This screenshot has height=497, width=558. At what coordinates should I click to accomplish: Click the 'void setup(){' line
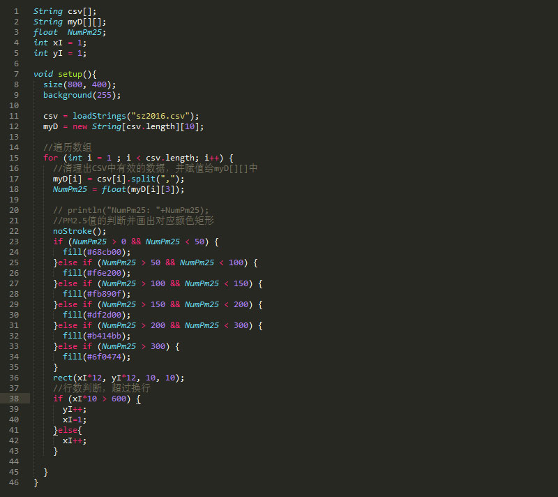pyautogui.click(x=65, y=74)
